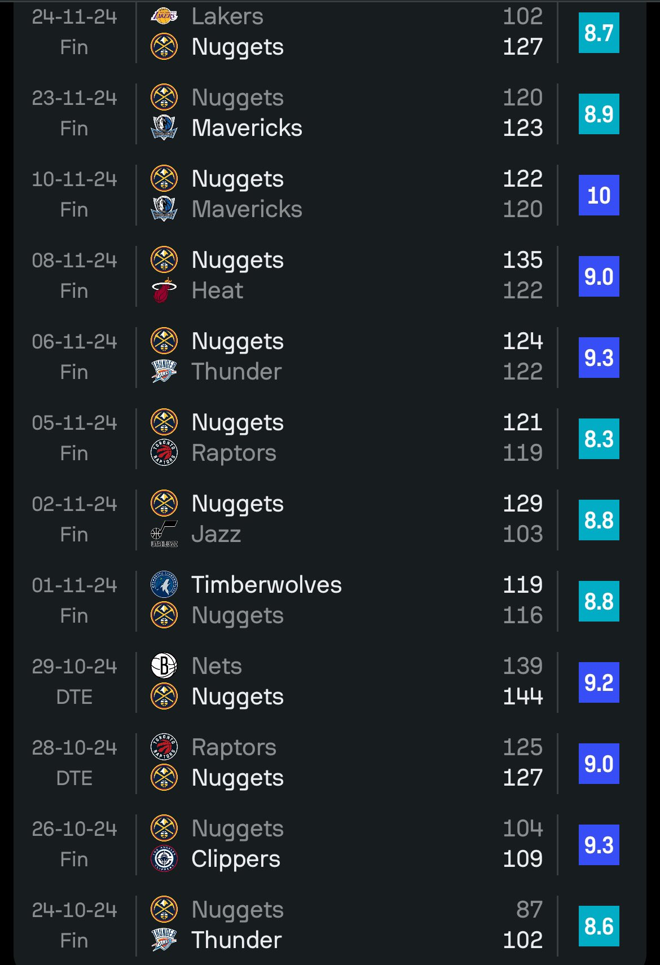660x965 pixels.
Task: Click the Clippers team logo
Action: (x=164, y=859)
